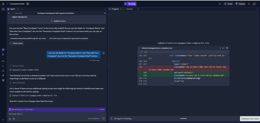This screenshot has width=260, height=123.
Task: Click the Agent checkpoint heading
Action: (19, 17)
